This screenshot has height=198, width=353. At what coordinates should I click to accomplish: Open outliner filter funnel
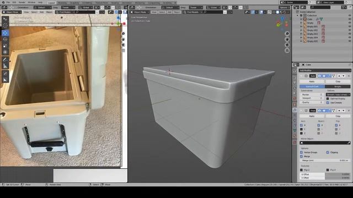(x=344, y=7)
